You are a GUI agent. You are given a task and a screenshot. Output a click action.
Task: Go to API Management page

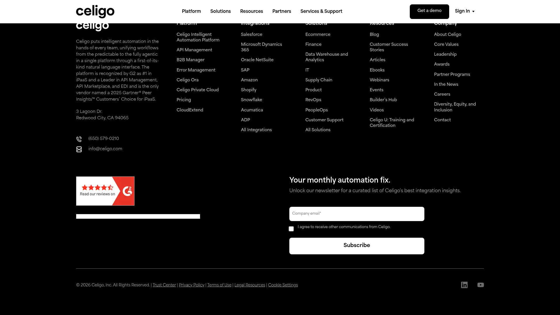(x=194, y=50)
